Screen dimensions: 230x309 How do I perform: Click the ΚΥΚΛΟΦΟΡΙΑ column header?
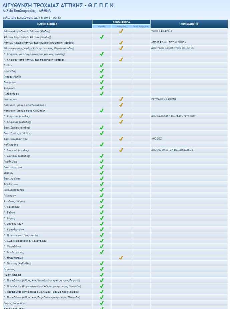121,22
